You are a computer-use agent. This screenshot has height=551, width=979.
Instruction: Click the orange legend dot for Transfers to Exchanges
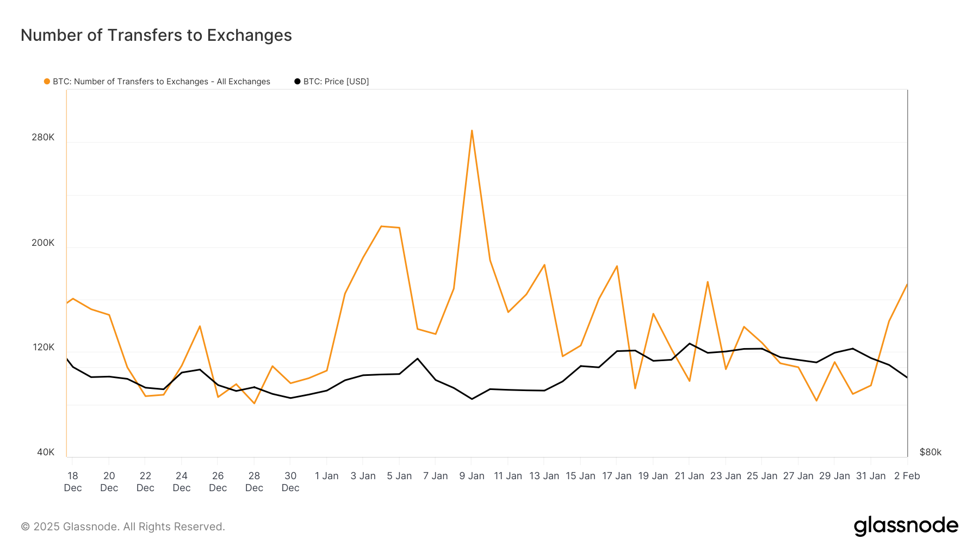[x=47, y=82]
